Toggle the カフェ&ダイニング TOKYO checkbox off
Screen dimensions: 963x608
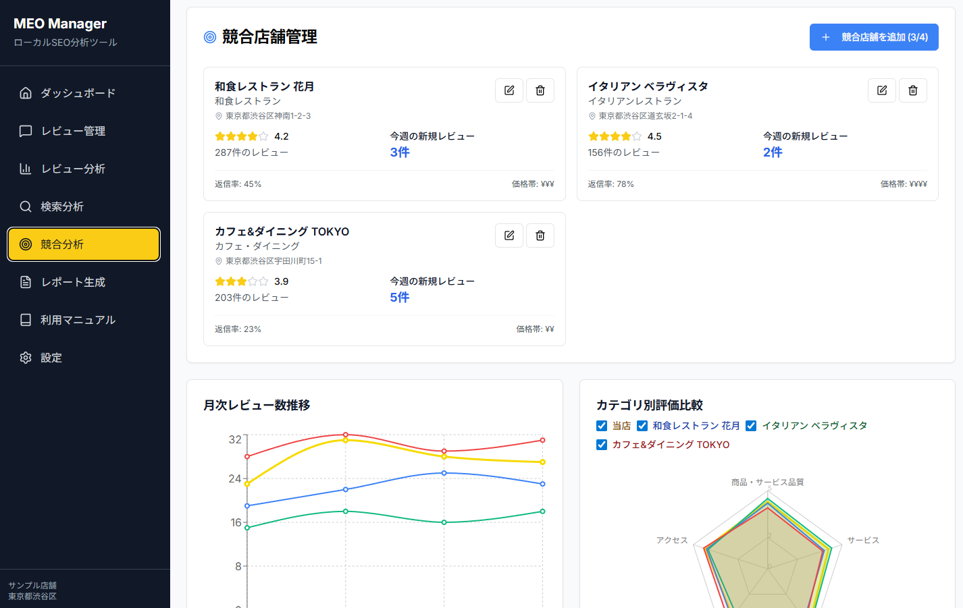coord(601,445)
